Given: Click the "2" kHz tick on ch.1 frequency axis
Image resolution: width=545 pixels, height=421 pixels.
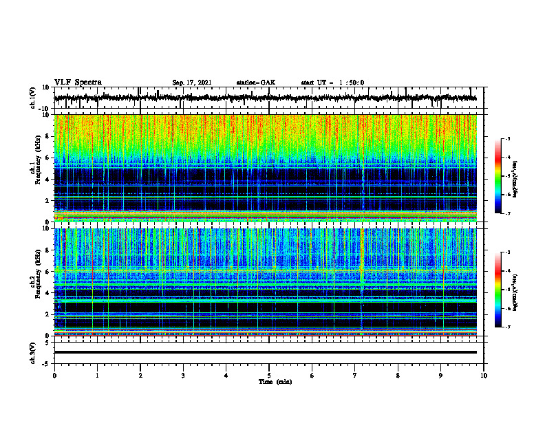Looking at the screenshot, I should tap(47, 200).
